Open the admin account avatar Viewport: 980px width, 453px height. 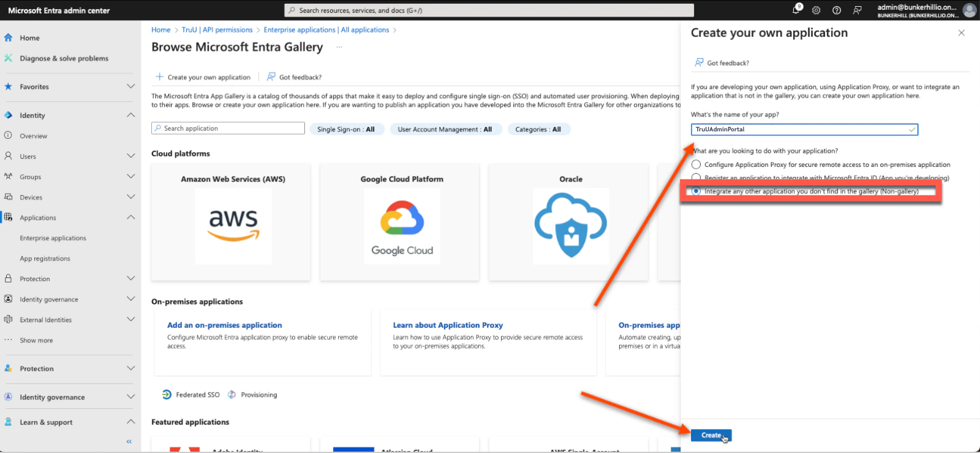tap(969, 10)
